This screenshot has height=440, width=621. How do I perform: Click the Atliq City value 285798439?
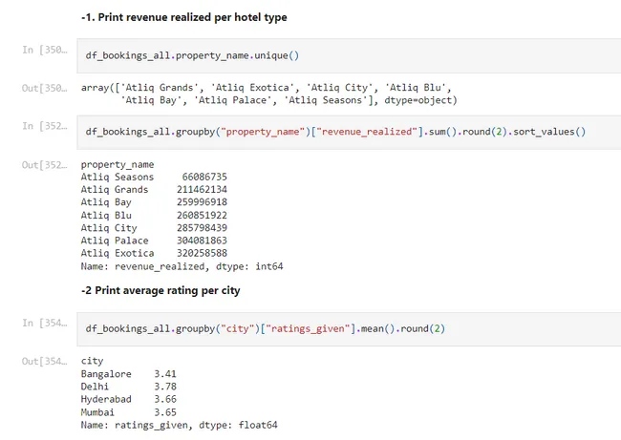202,228
